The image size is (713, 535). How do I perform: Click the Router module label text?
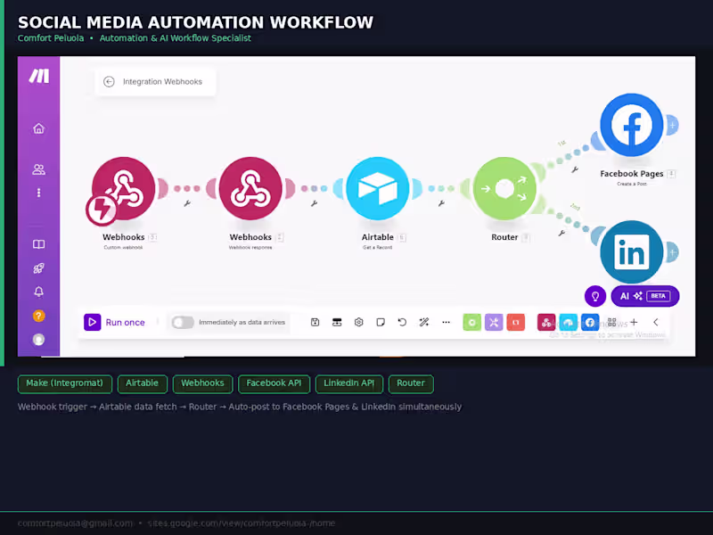click(504, 237)
